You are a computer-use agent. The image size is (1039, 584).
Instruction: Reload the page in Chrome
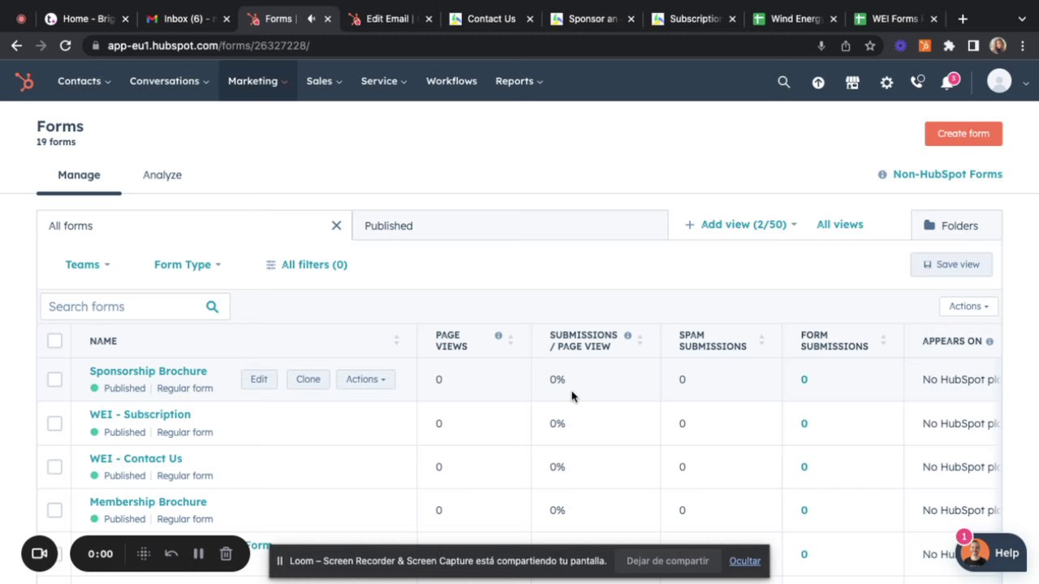click(66, 45)
